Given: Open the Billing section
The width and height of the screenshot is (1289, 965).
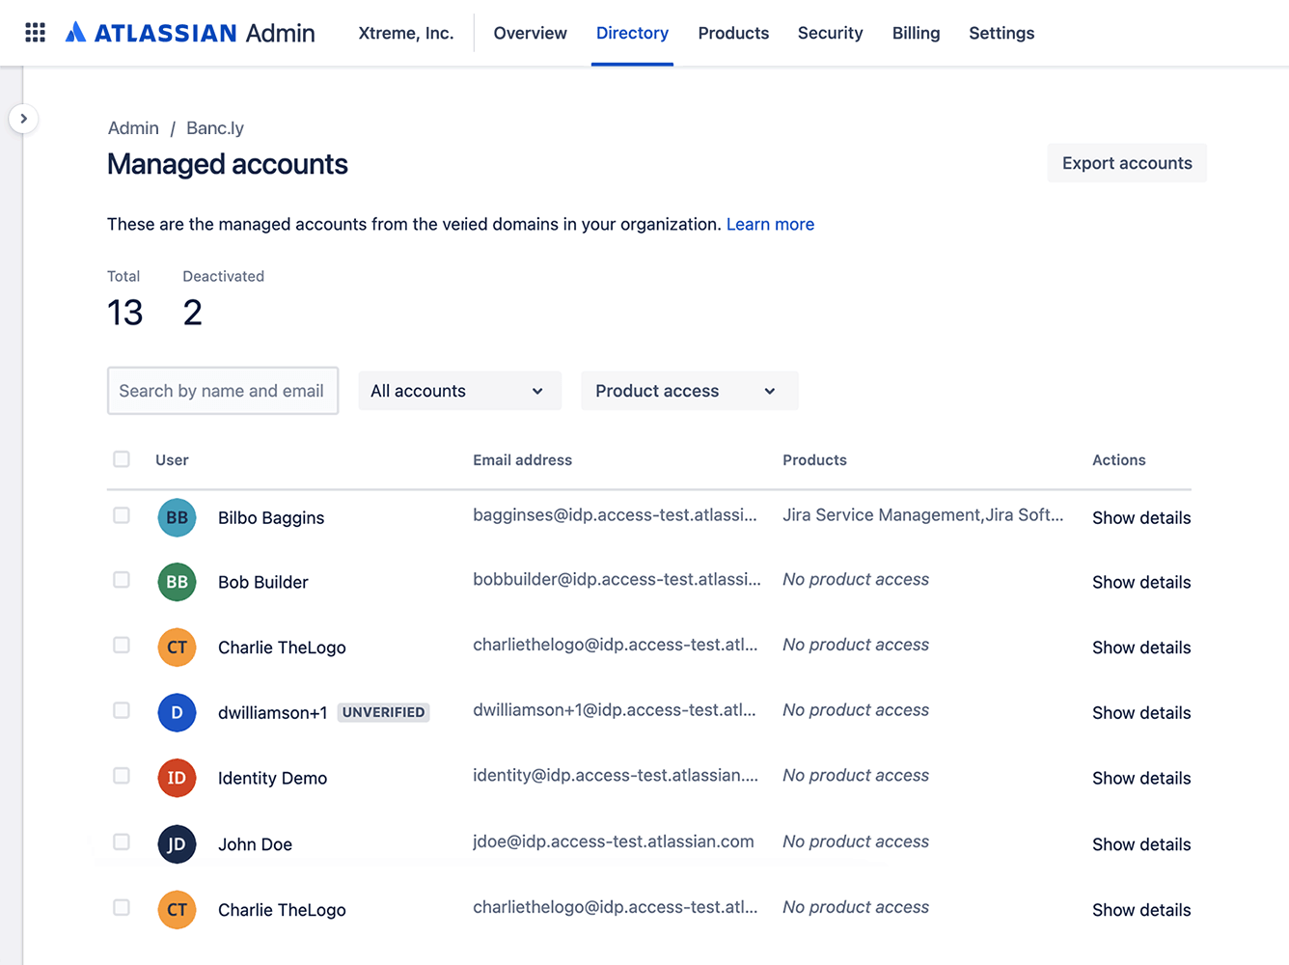Looking at the screenshot, I should coord(916,33).
